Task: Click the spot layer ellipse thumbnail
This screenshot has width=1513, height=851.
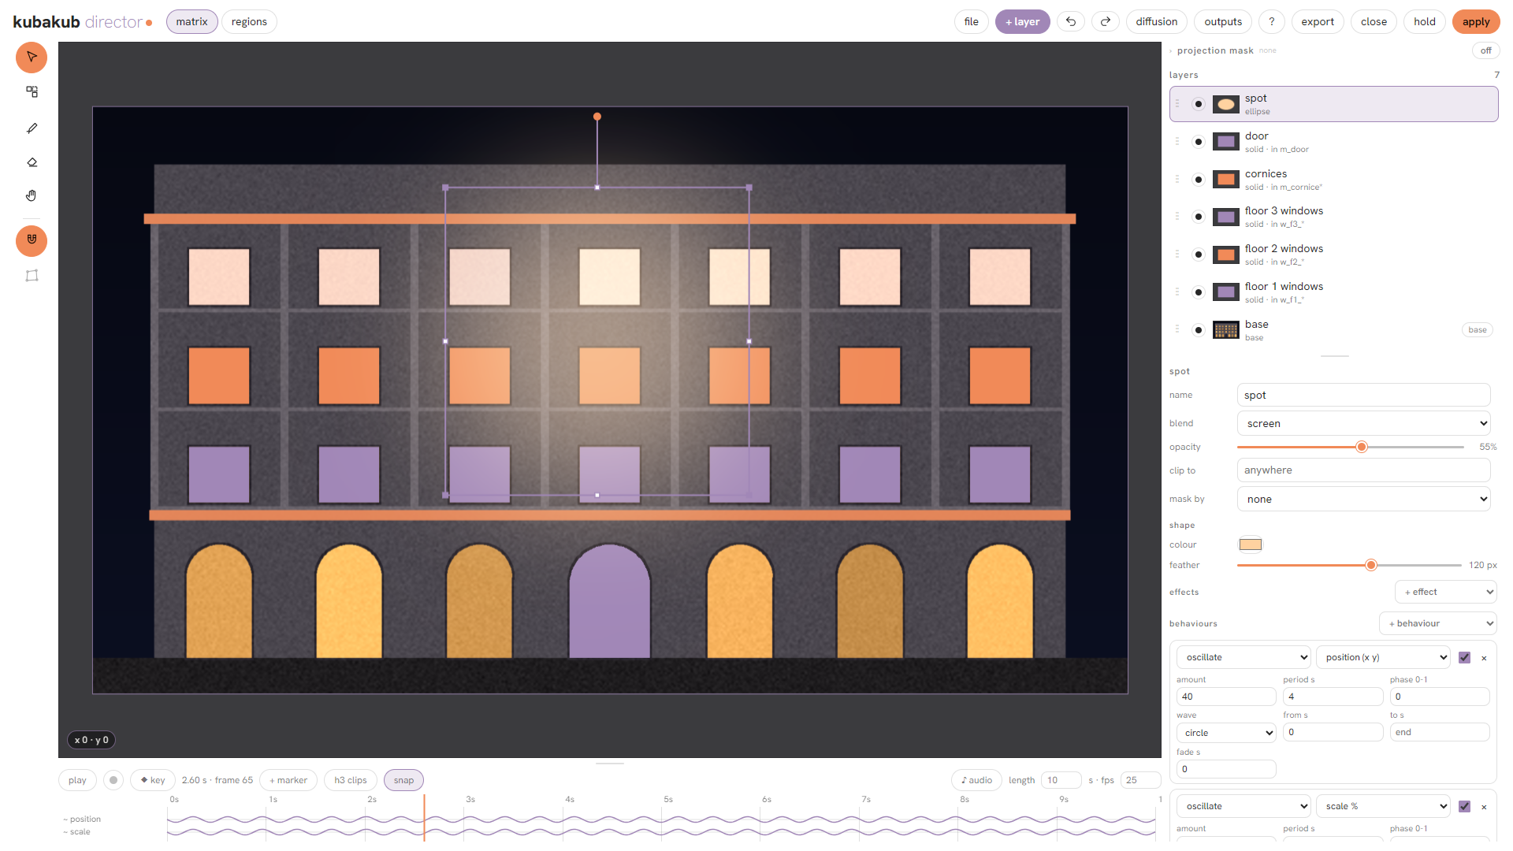Action: tap(1225, 104)
